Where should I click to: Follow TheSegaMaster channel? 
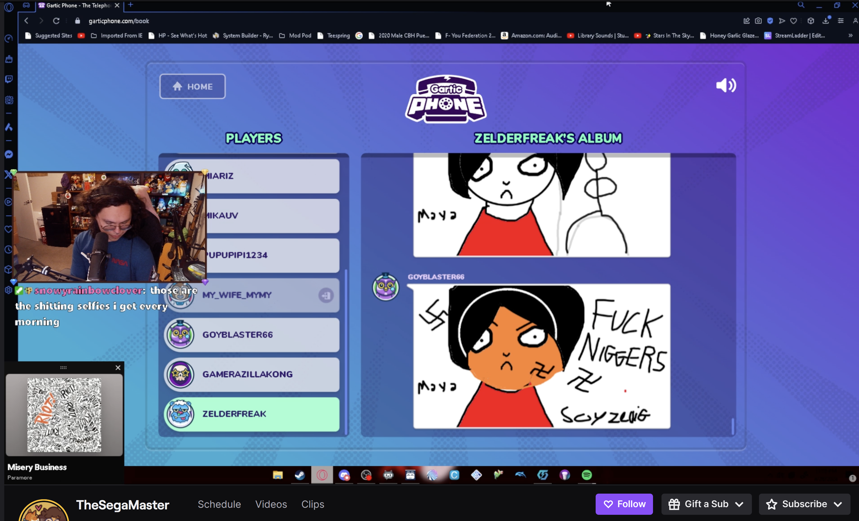click(624, 504)
